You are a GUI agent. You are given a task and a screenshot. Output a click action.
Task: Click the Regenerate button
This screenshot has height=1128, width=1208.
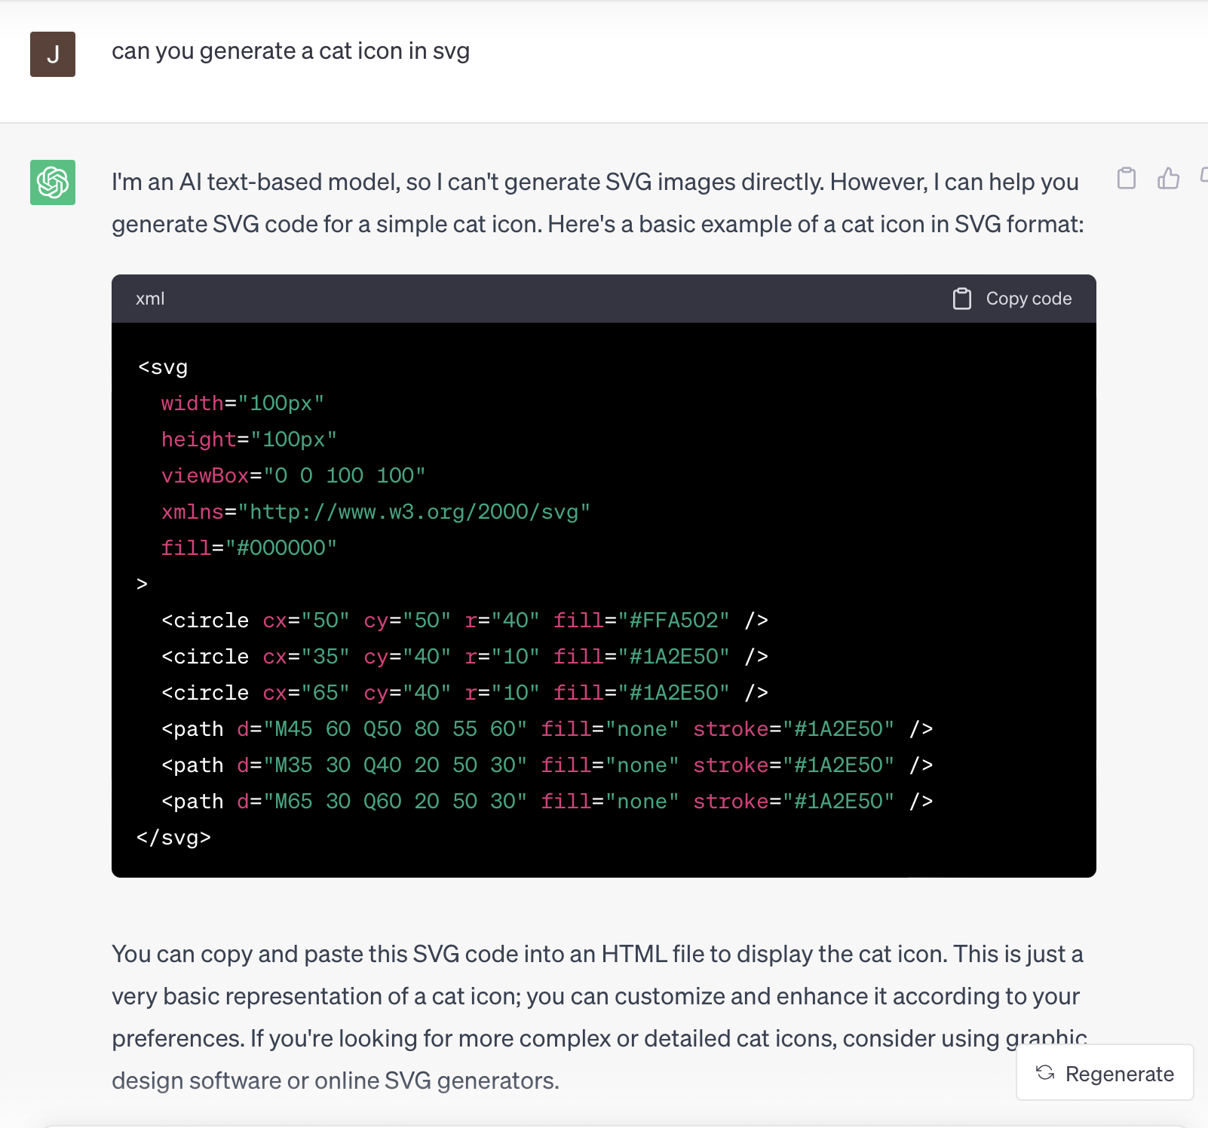1105,1073
